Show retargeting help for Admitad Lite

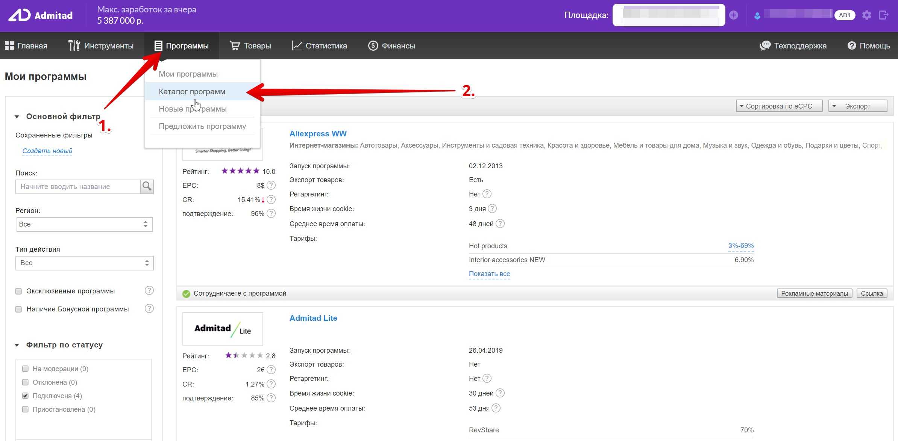tap(487, 378)
